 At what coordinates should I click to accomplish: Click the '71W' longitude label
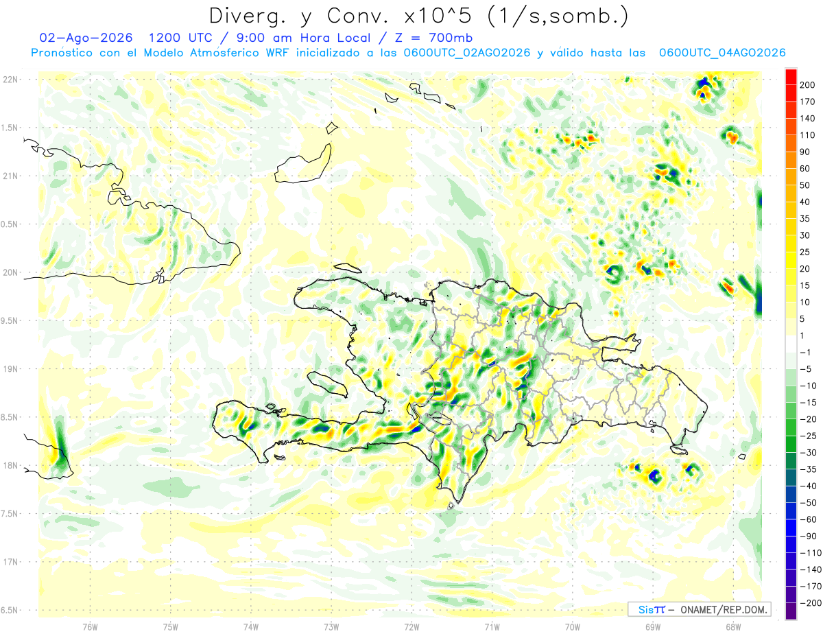pyautogui.click(x=492, y=626)
